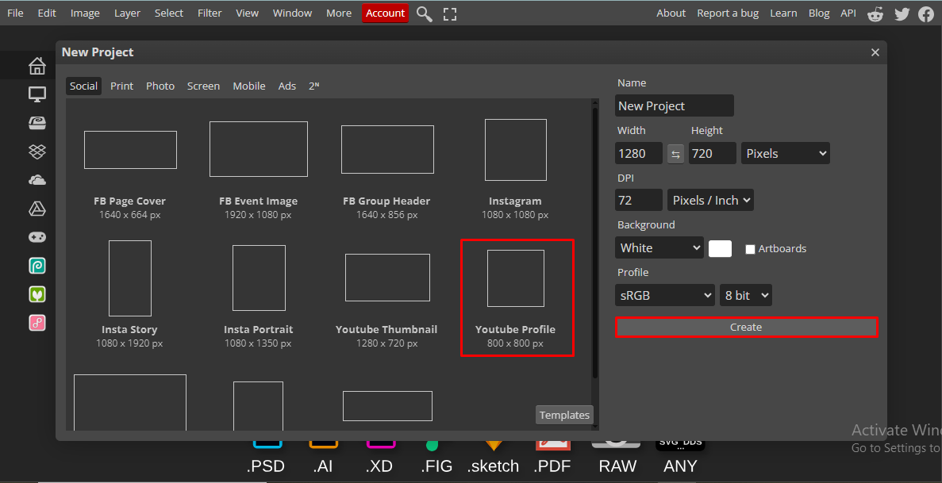Screen dimensions: 942x483
Task: Open Dropbox storage from the sidebar
Action: tap(37, 151)
